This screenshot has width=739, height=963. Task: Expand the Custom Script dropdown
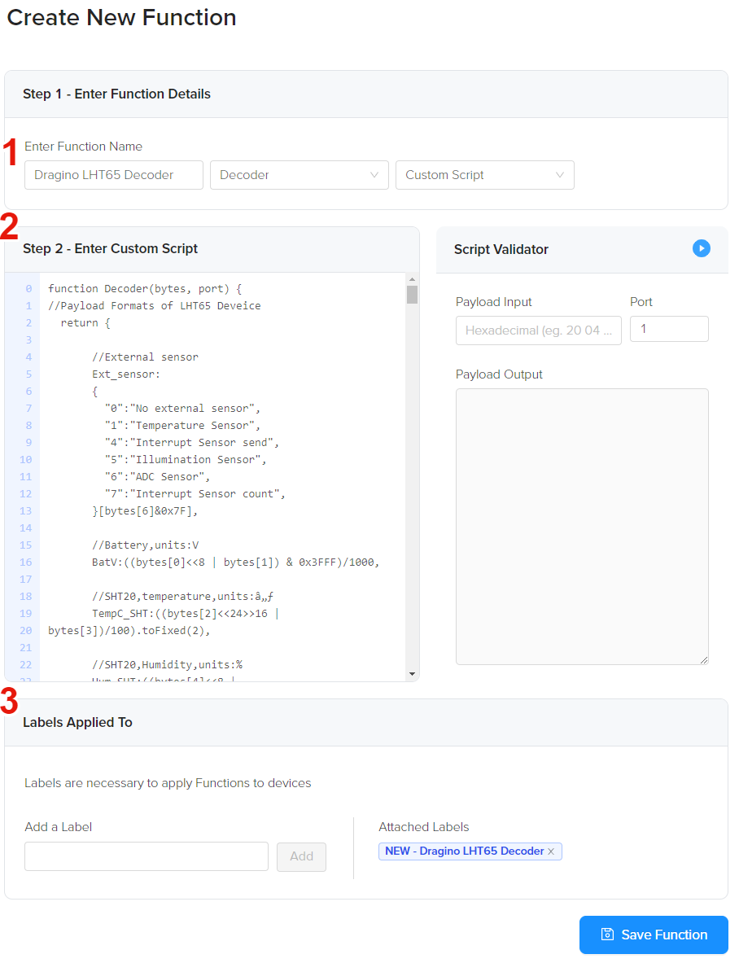(x=484, y=175)
